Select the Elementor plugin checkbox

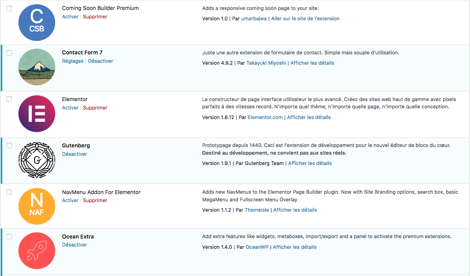pos(9,99)
